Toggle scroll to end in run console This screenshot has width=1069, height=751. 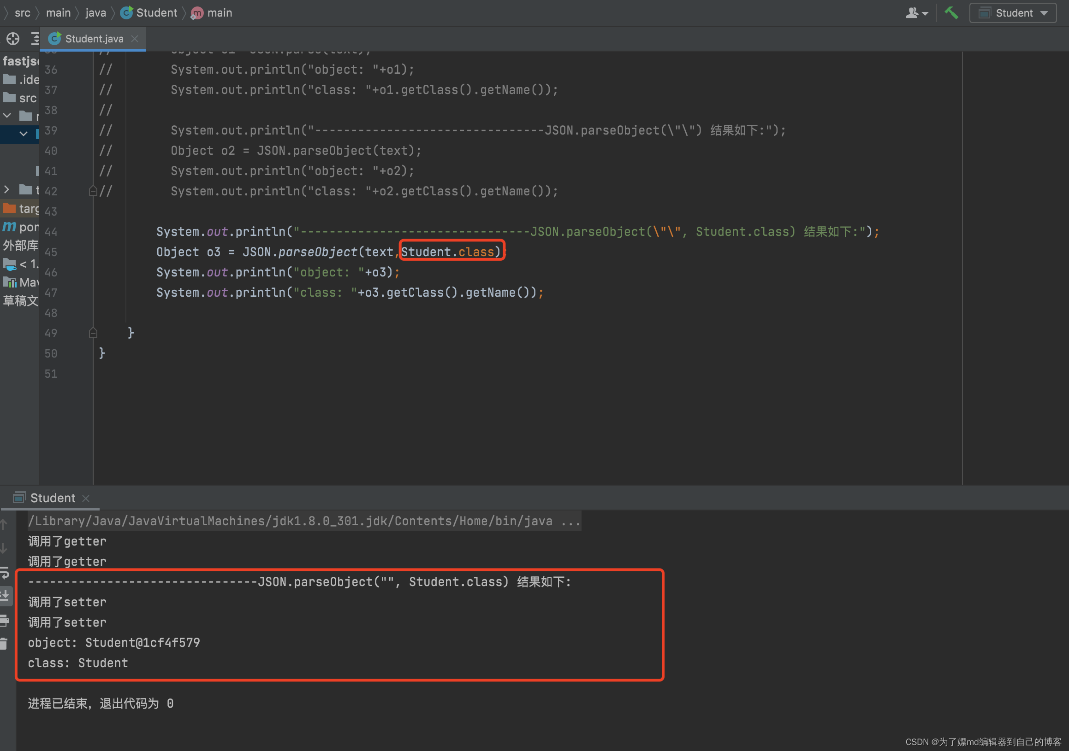point(6,596)
